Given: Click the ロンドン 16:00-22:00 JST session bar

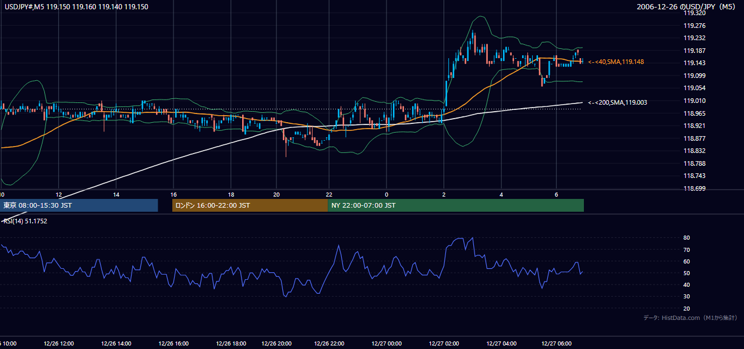Looking at the screenshot, I should pyautogui.click(x=250, y=205).
